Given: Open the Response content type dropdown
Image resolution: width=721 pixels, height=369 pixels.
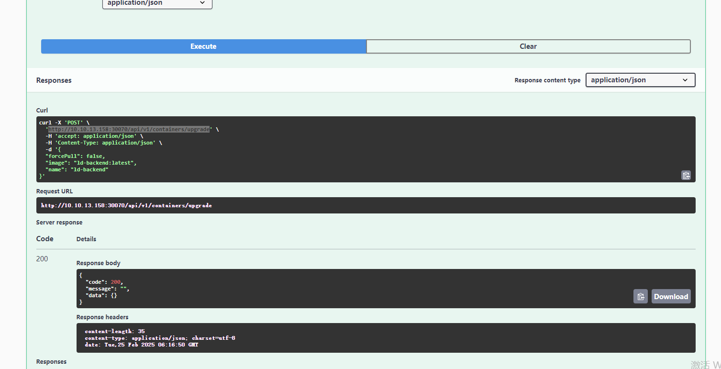Looking at the screenshot, I should [640, 80].
